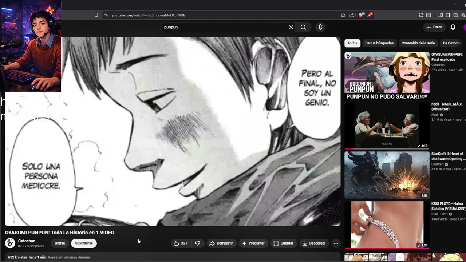466x262 pixels.
Task: Run search with magnifying glass button
Action: click(x=303, y=27)
